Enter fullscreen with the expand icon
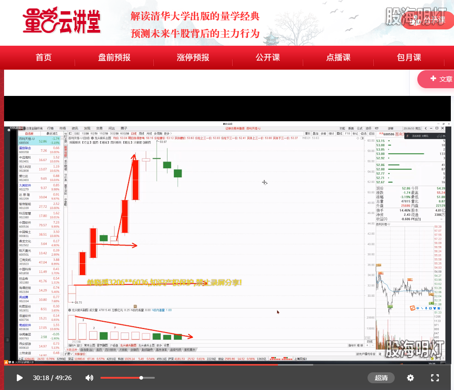Screen dimensions: 454x390 (x=435, y=377)
